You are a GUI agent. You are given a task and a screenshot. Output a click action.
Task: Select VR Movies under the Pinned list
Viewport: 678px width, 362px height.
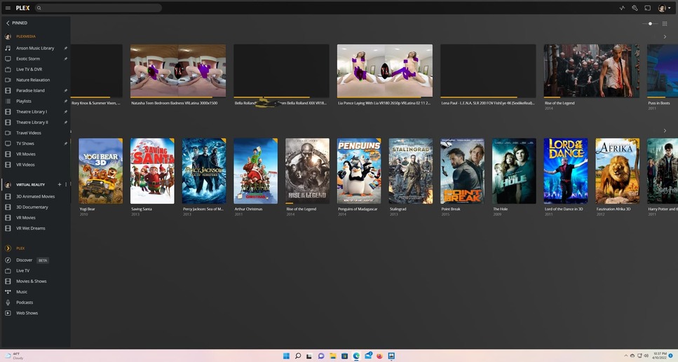tap(26, 154)
